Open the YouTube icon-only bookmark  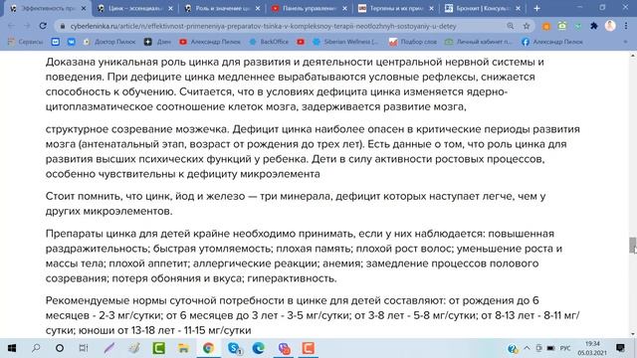[x=301, y=42]
